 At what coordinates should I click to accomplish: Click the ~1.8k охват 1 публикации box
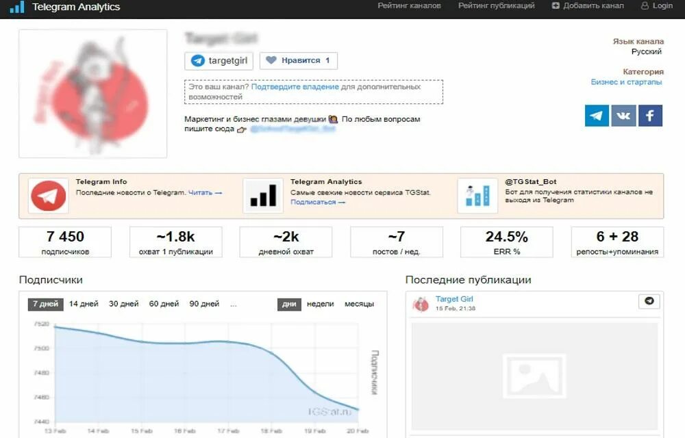175,242
